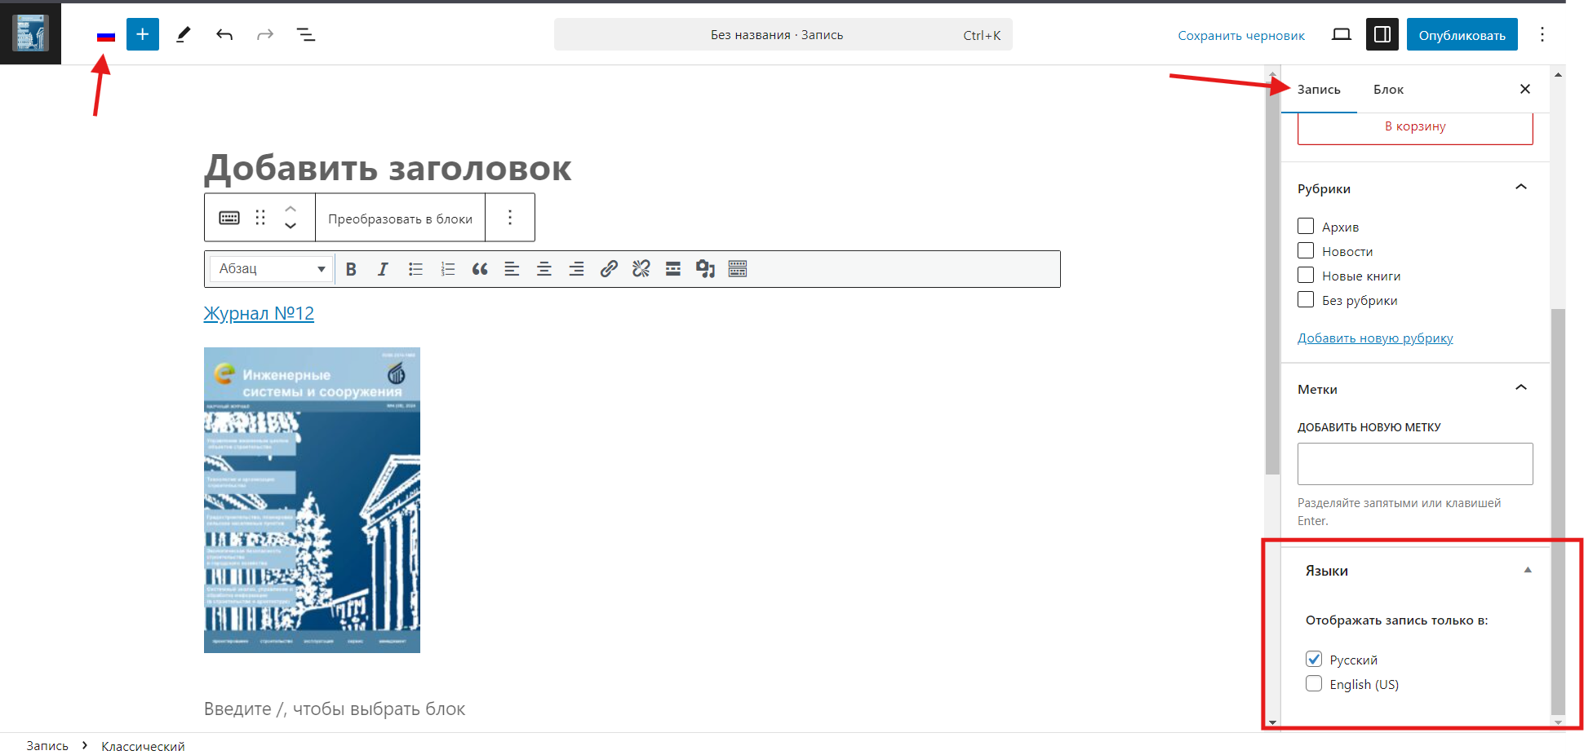Enable the English (US) language checkbox
Screen dimensions: 1584x755
point(1314,684)
